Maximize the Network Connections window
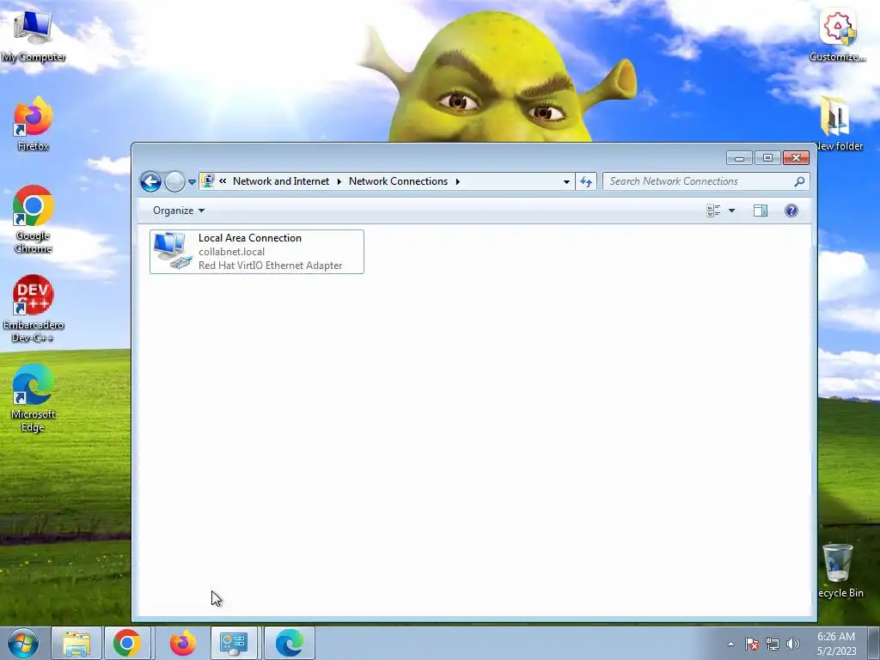This screenshot has height=660, width=880. click(x=767, y=158)
